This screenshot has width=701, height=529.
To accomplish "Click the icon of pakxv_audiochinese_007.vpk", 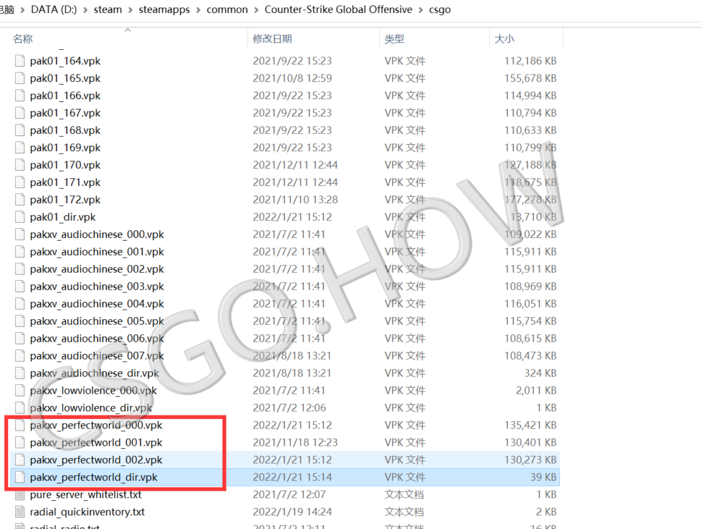I will (x=20, y=356).
